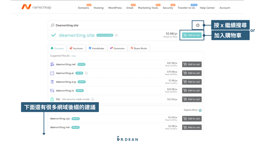Click the deanwriting.ai domain name

coord(65,73)
